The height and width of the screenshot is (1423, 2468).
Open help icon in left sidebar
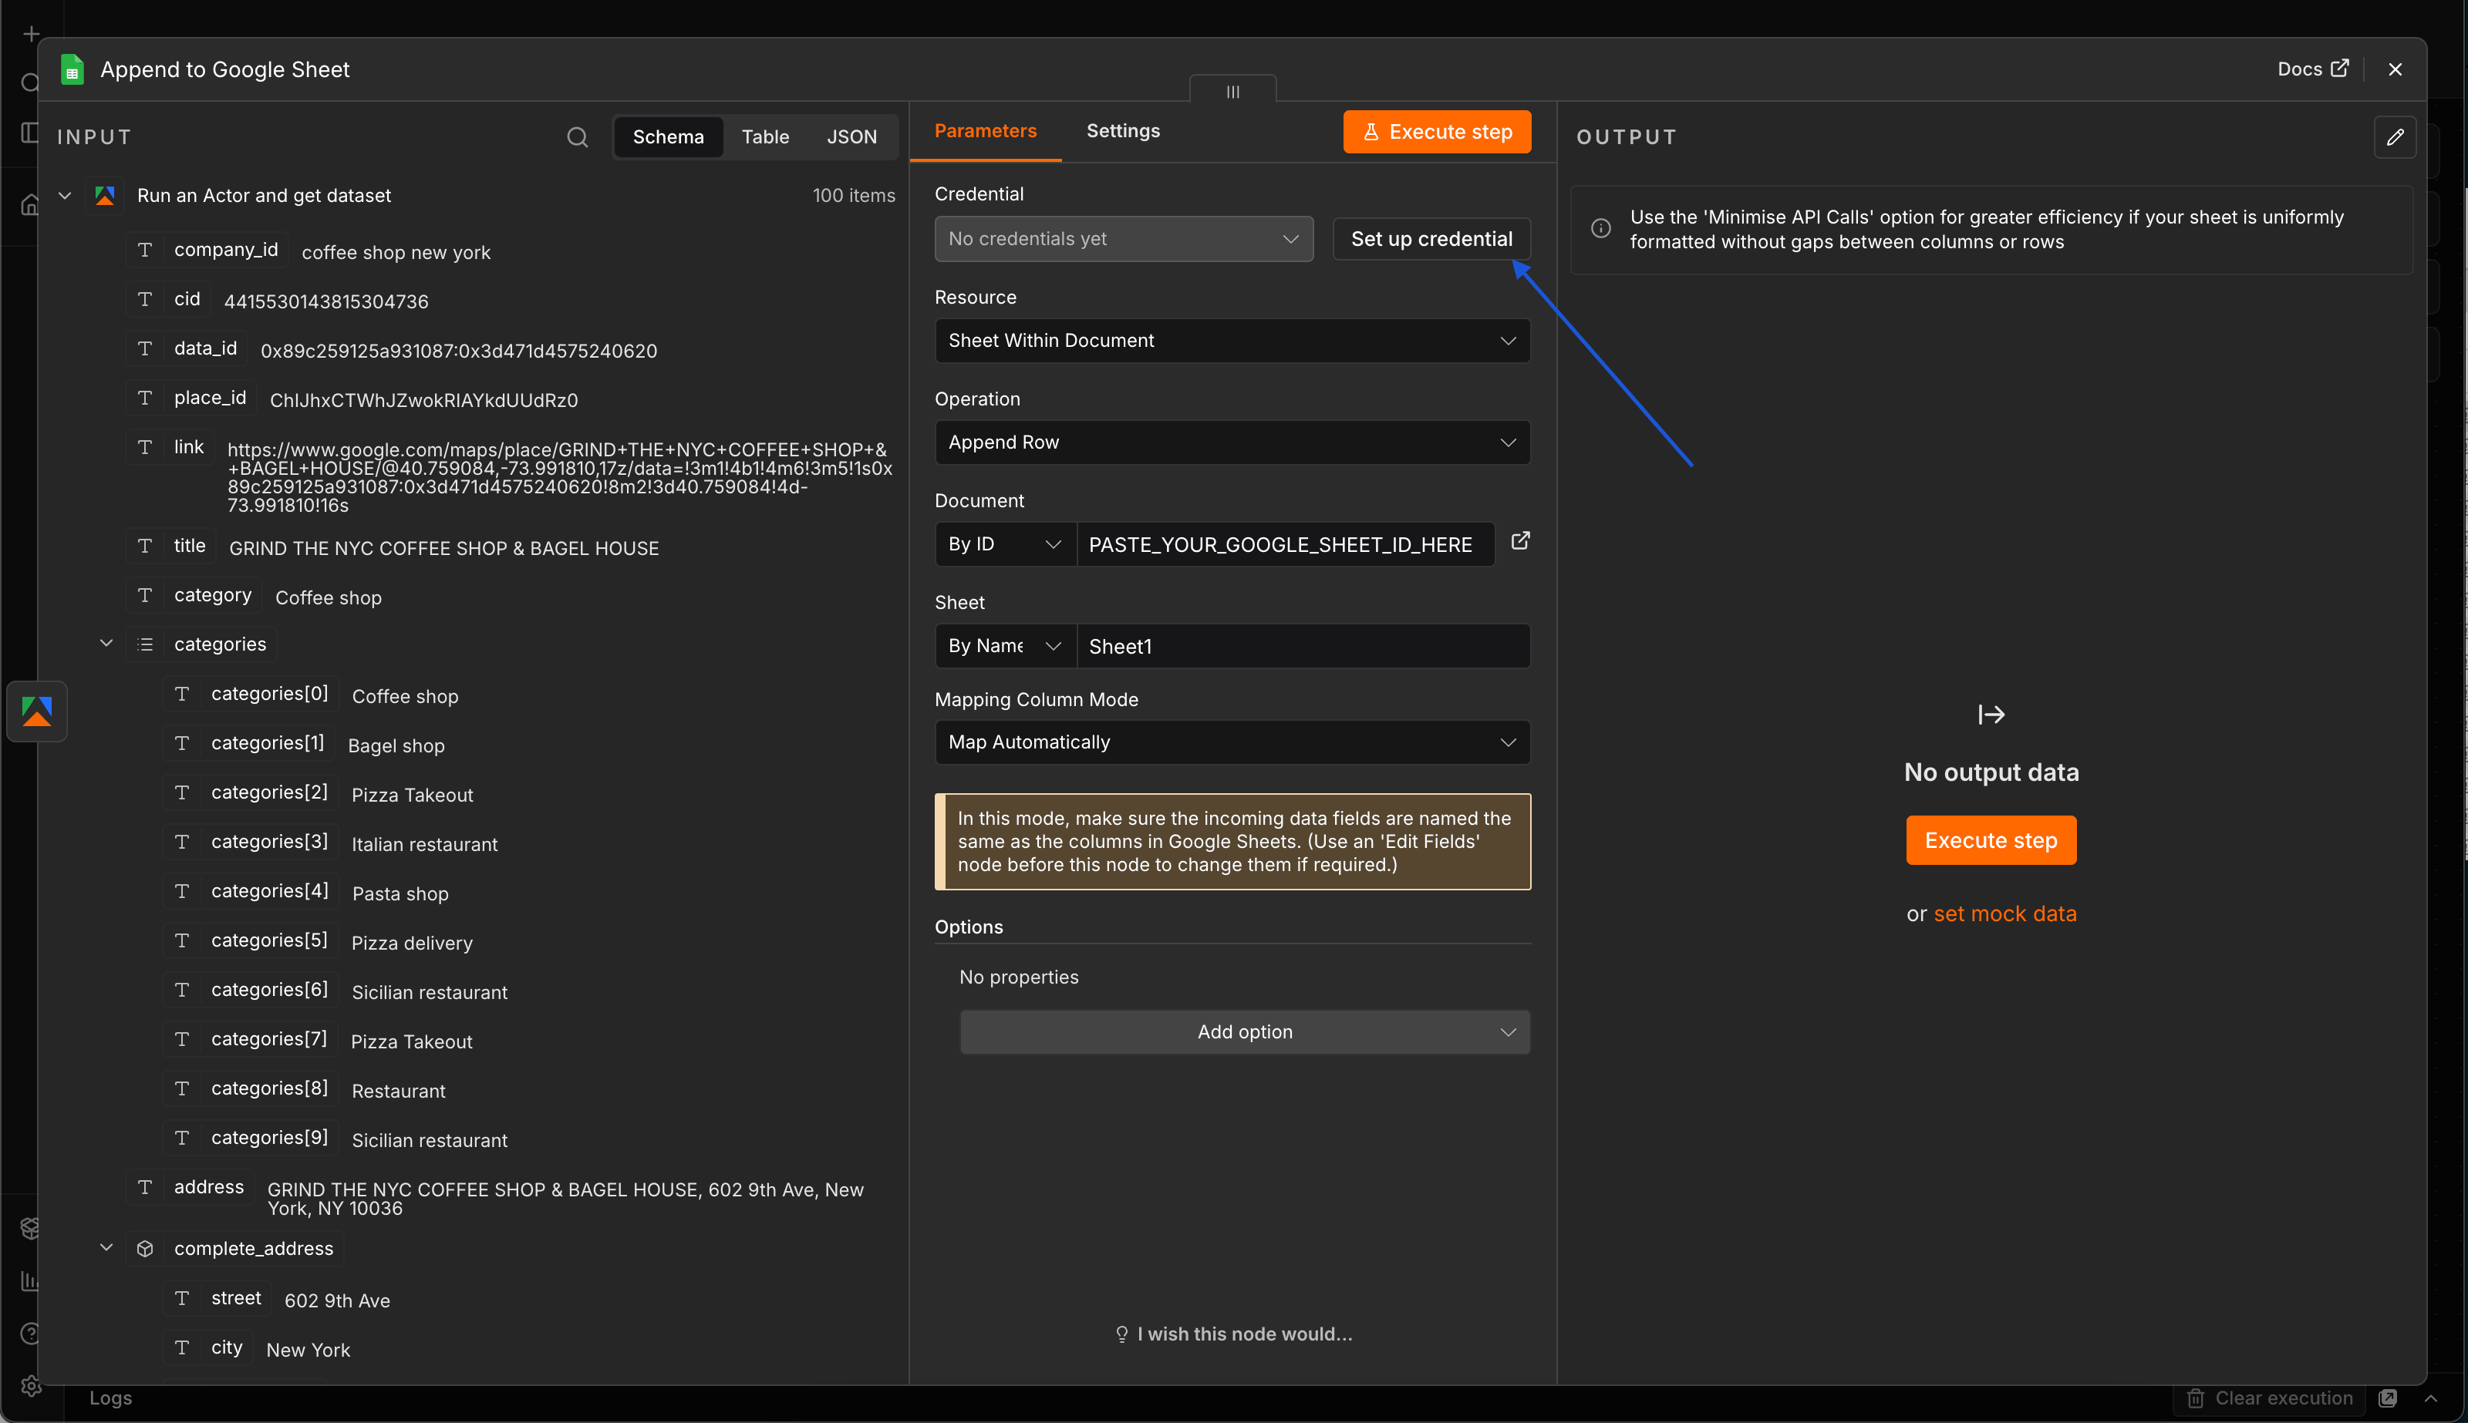coord(32,1333)
